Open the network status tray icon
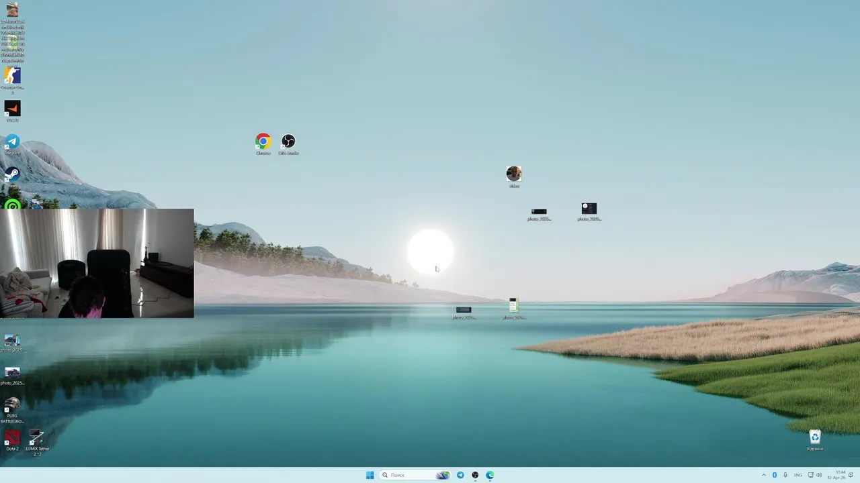This screenshot has height=483, width=860. tap(811, 475)
